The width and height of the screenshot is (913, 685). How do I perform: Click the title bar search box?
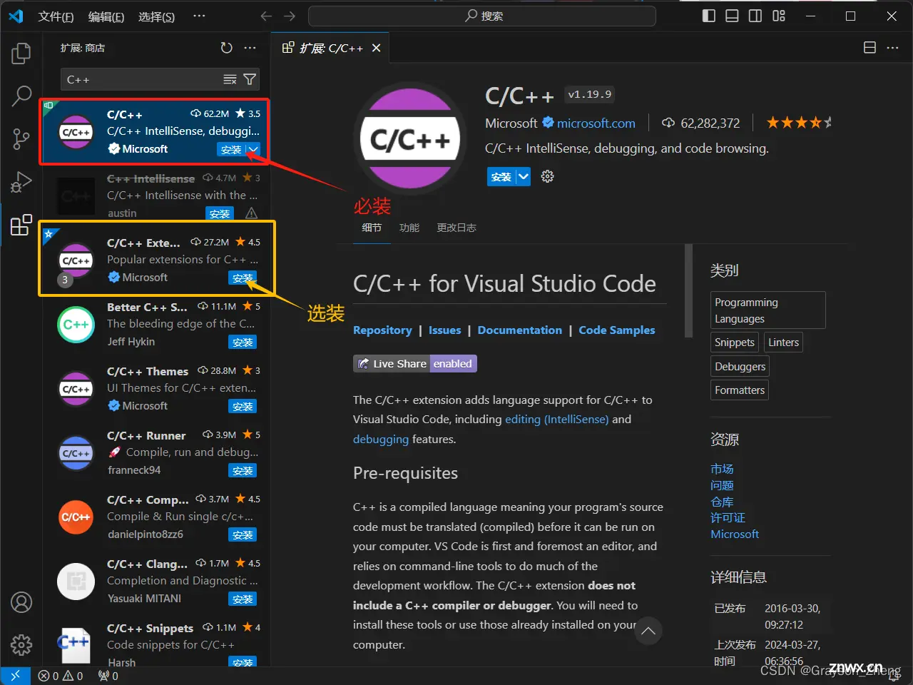pos(482,16)
